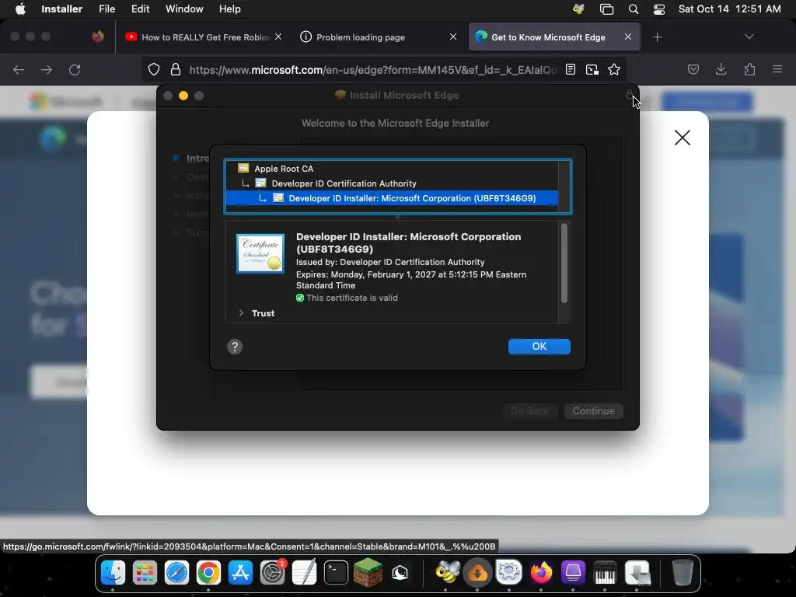Click the lock icon in the Installer title bar

click(630, 95)
